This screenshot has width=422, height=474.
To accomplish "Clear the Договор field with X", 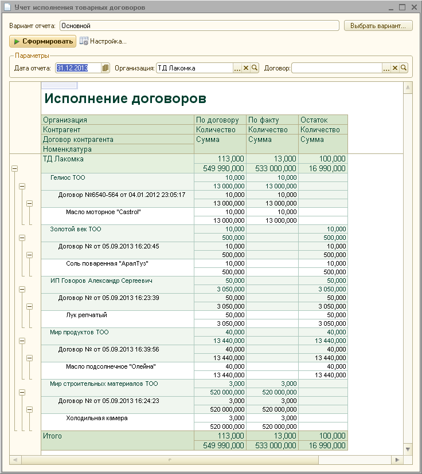I will coord(394,68).
